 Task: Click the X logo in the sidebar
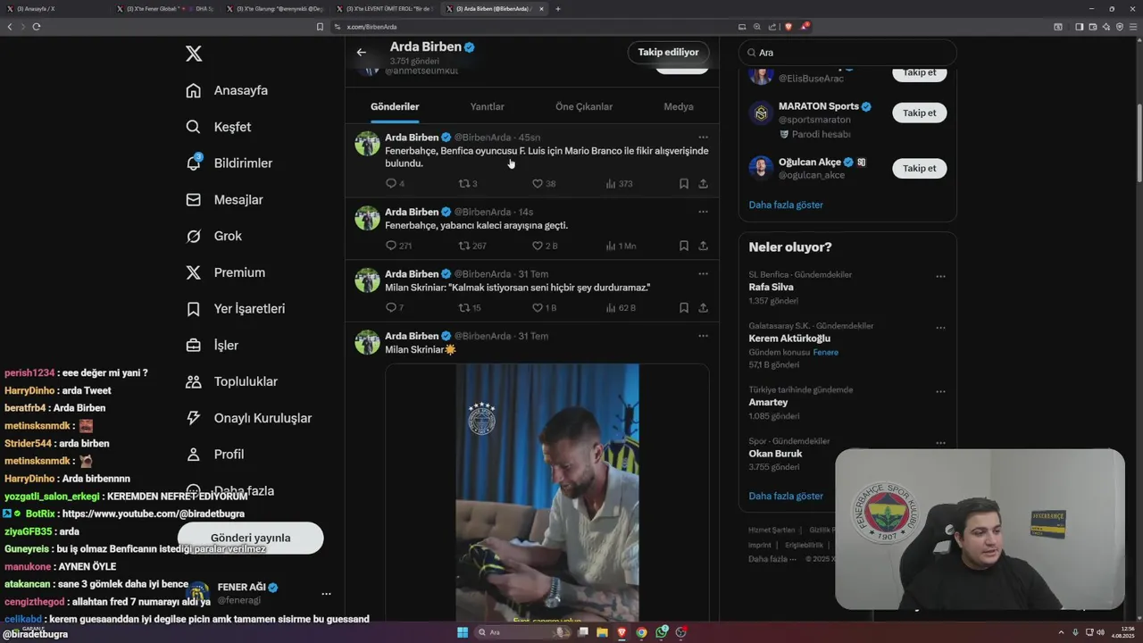tap(194, 54)
